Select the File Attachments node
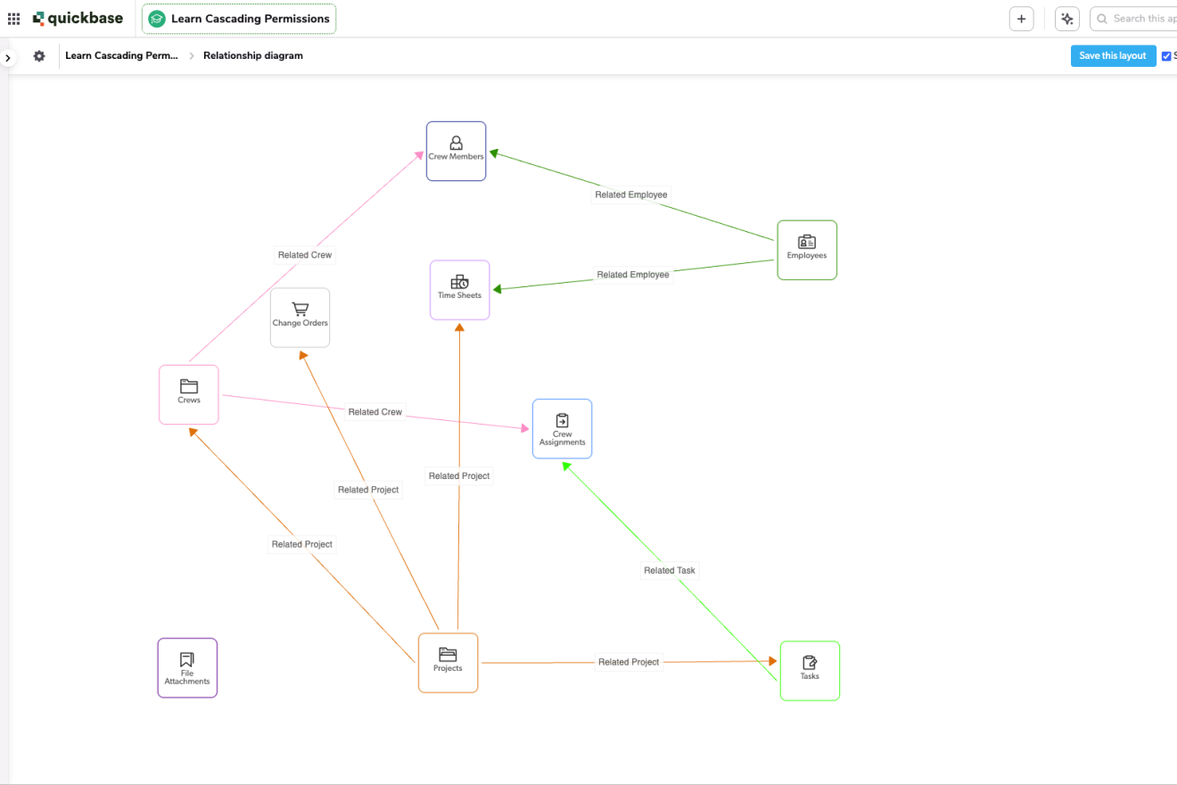Screen dimensions: 1177x785 click(187, 667)
